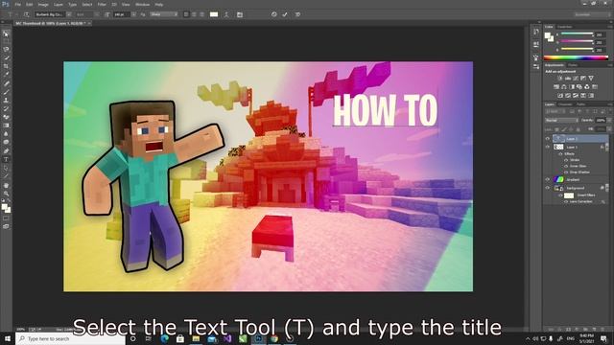Commit the text edit with the checkmark
Viewport: 614px width, 345px height.
(285, 14)
